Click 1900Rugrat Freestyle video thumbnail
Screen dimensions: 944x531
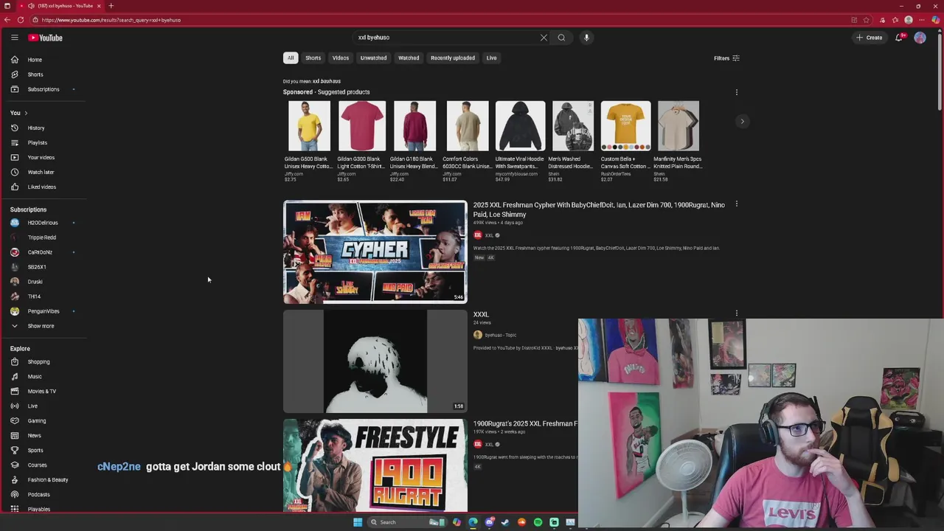pyautogui.click(x=375, y=465)
